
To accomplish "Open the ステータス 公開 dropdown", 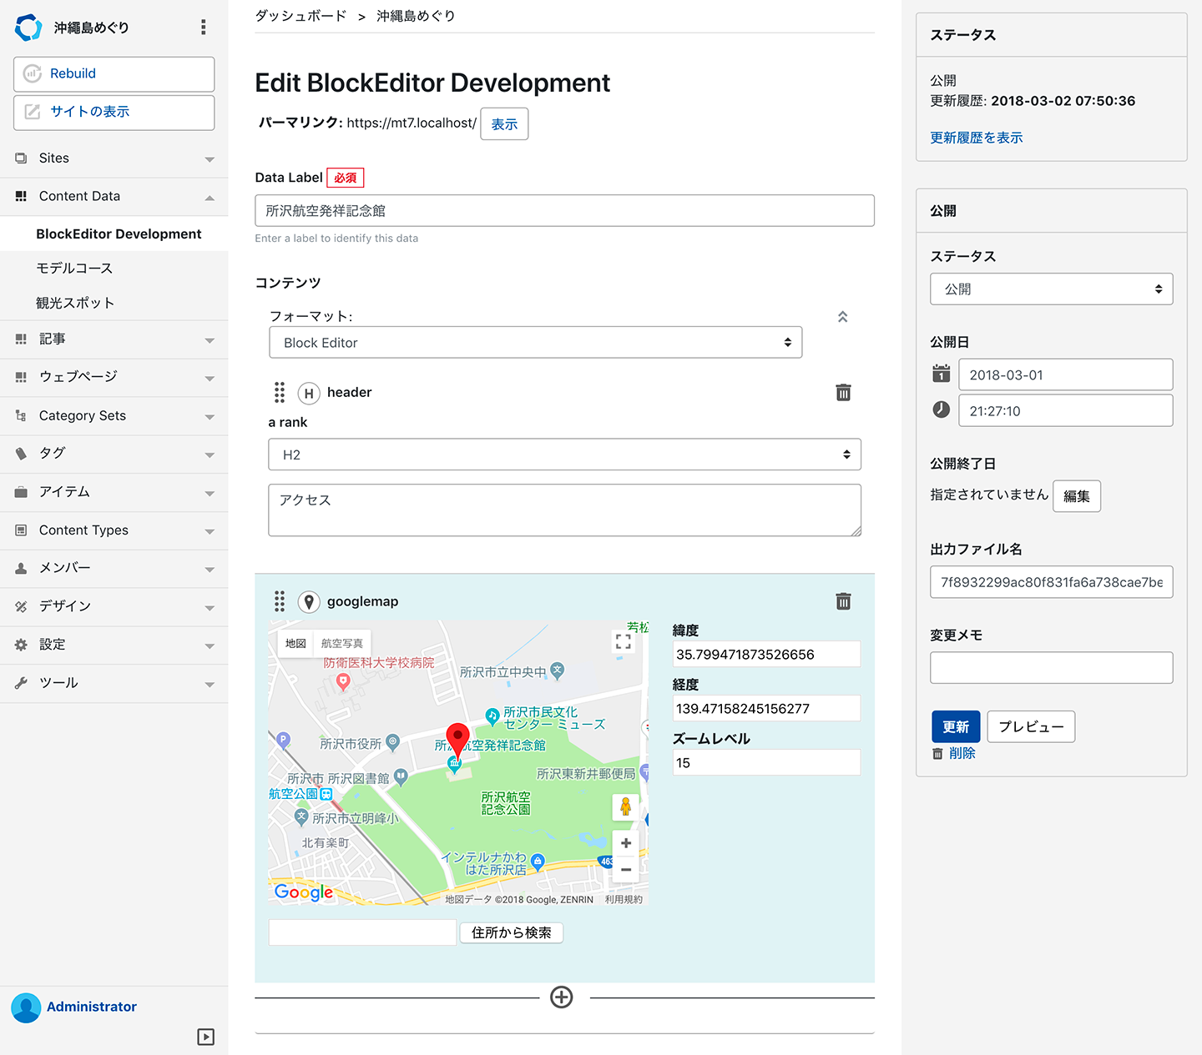I will [x=1052, y=289].
